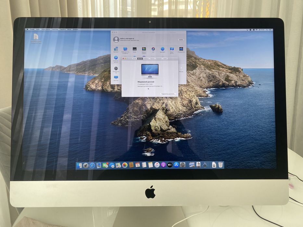The image size is (303, 227).
Task: Open Notes yellow pad icon in Dock
Action: (151, 165)
